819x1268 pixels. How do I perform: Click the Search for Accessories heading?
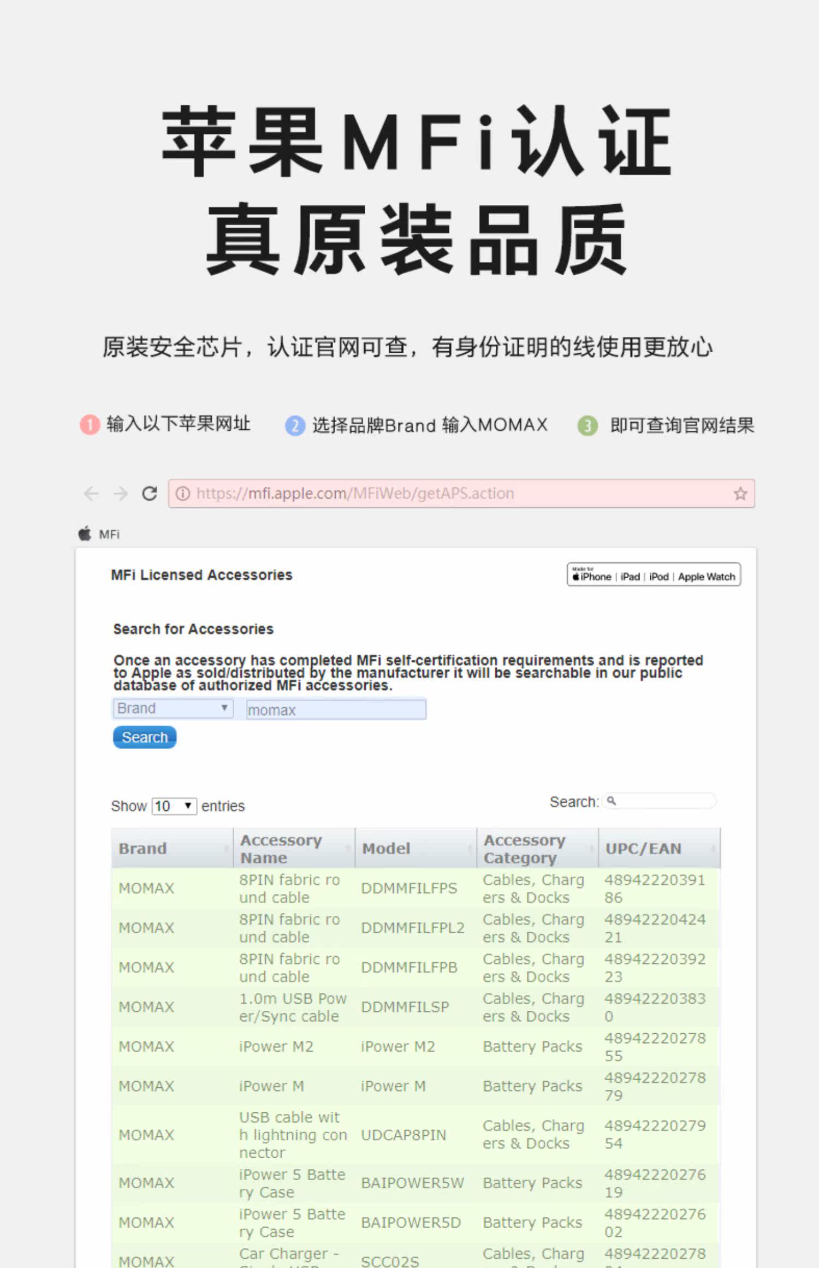coord(193,629)
